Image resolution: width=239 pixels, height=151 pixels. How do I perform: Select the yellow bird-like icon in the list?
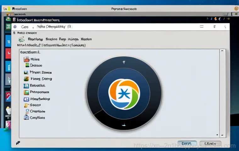(26, 105)
